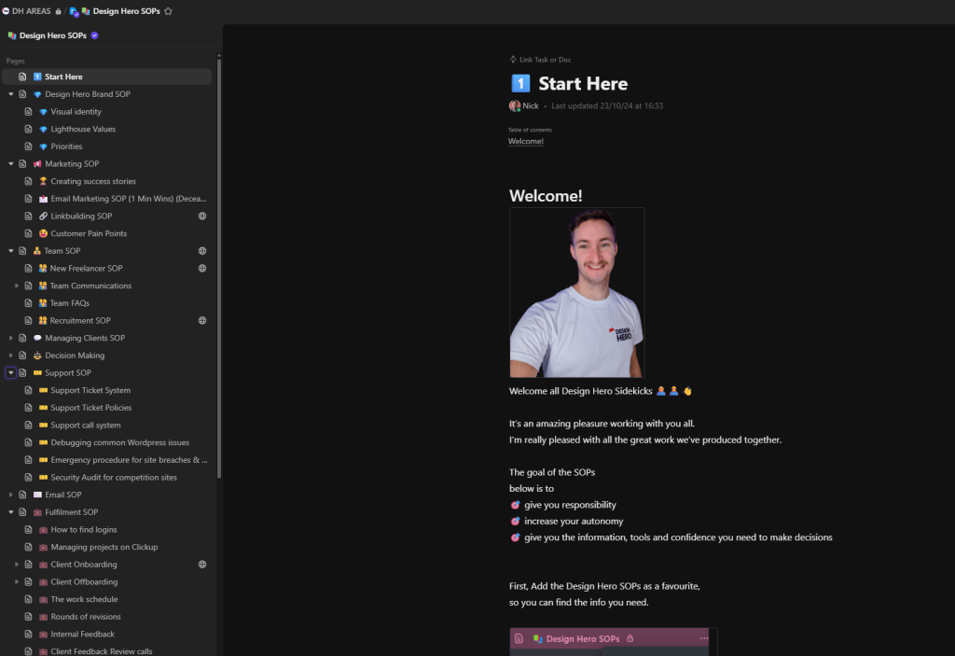Click the globe icon next to Team SOP
955x656 pixels.
click(x=202, y=251)
